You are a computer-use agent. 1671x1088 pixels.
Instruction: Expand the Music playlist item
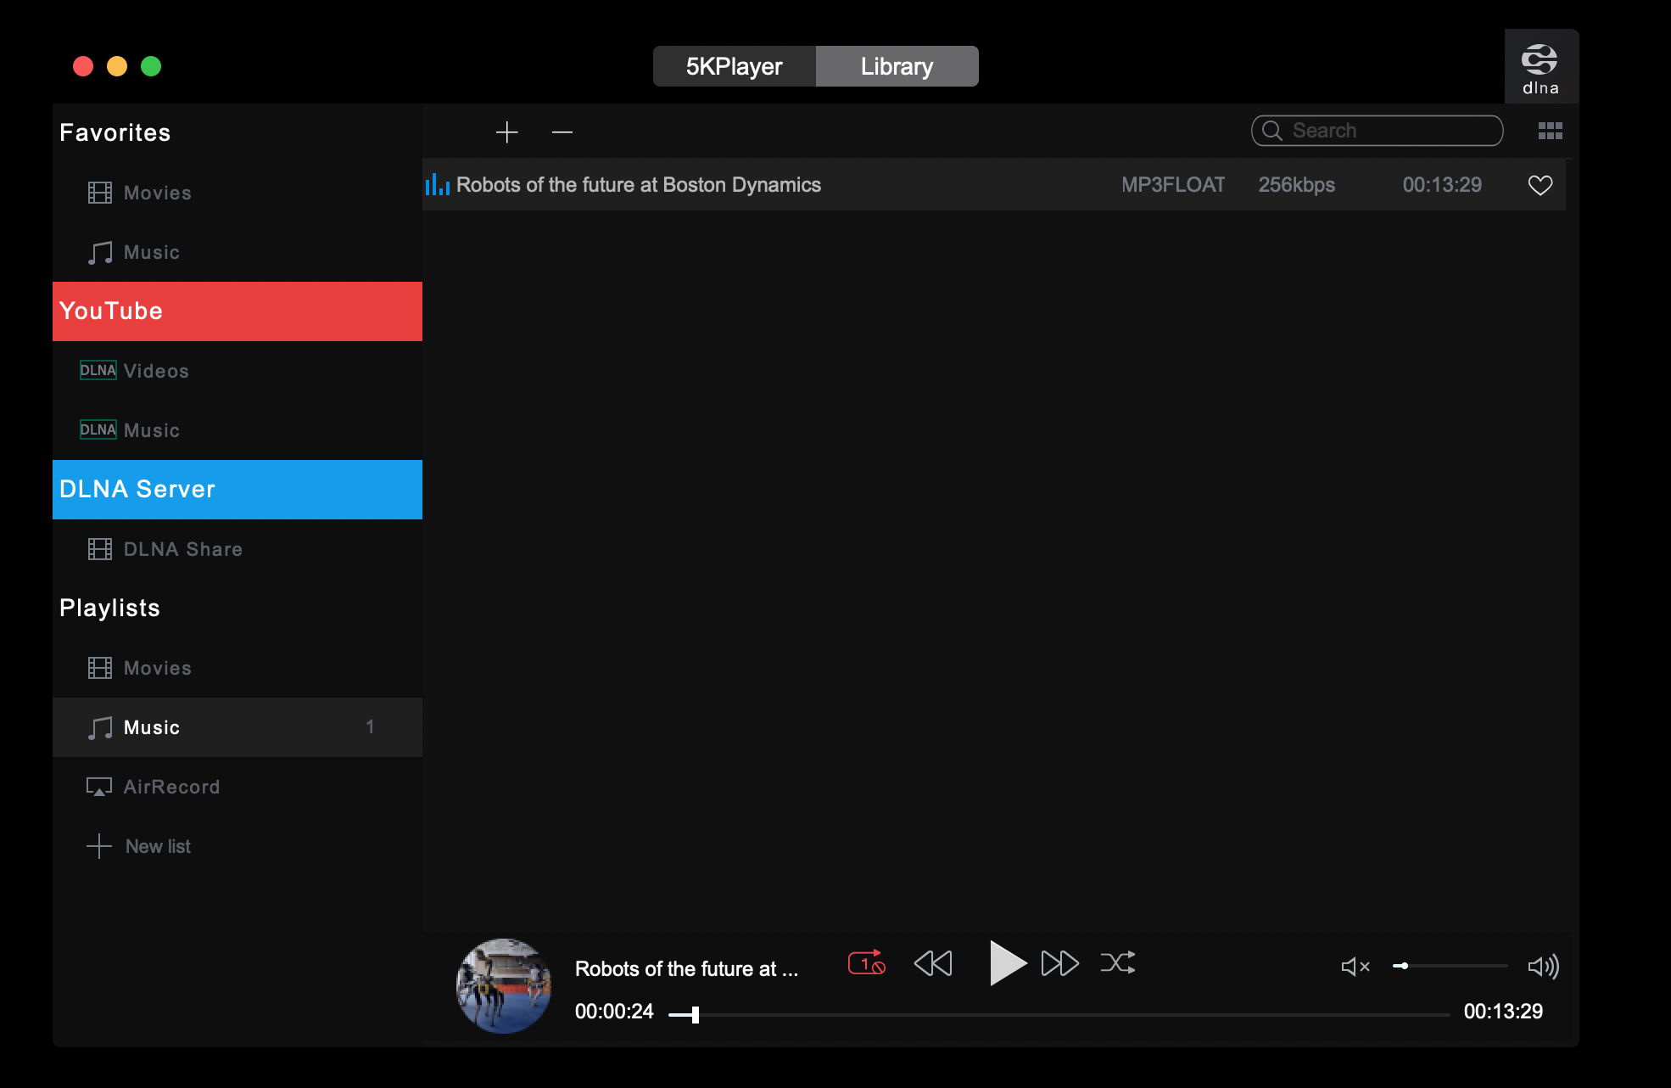click(x=152, y=727)
